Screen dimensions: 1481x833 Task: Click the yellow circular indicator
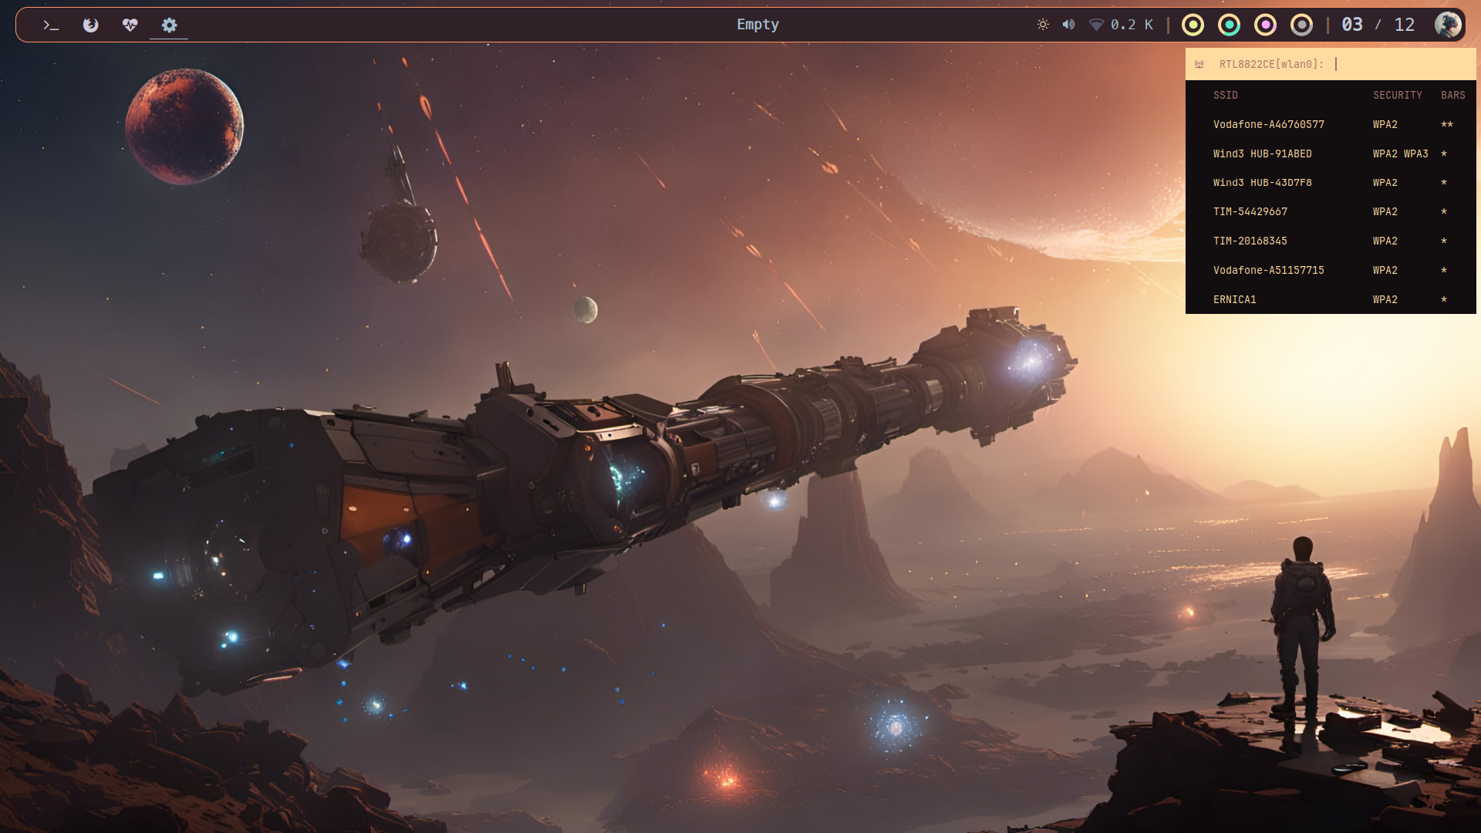[x=1193, y=25]
